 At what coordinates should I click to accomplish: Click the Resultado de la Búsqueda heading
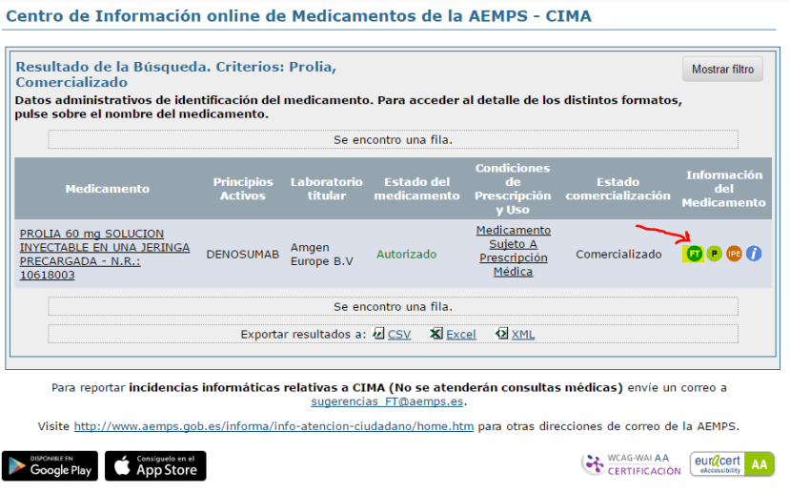(x=176, y=74)
